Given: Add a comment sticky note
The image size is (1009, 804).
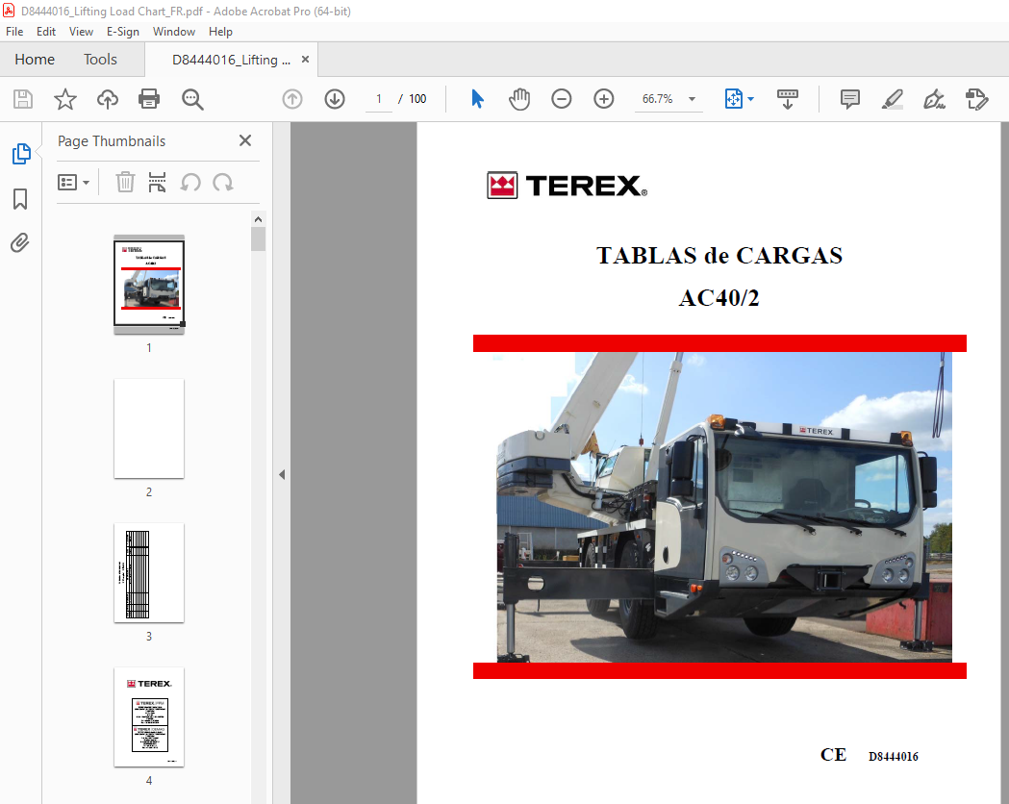Looking at the screenshot, I should (850, 99).
